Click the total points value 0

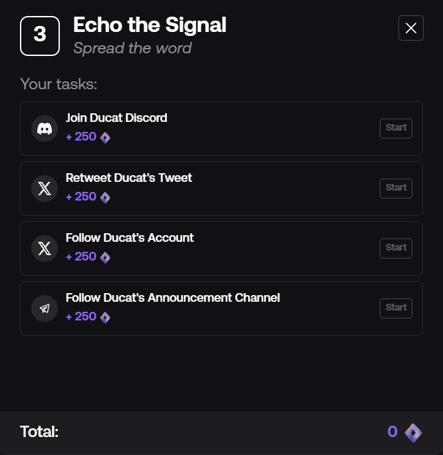(392, 432)
